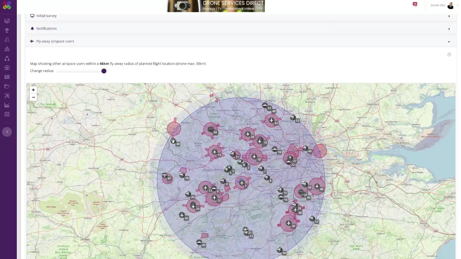Image resolution: width=461 pixels, height=259 pixels.
Task: Adjust the Change radius slider handle
Action: [x=104, y=71]
